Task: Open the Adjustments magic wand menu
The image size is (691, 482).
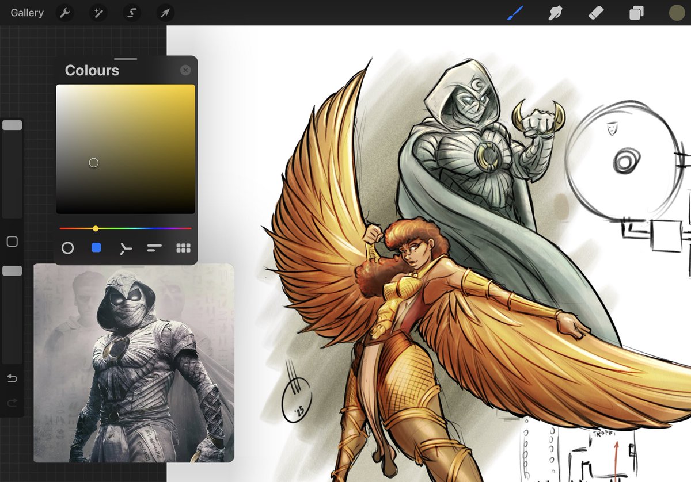Action: pos(98,13)
